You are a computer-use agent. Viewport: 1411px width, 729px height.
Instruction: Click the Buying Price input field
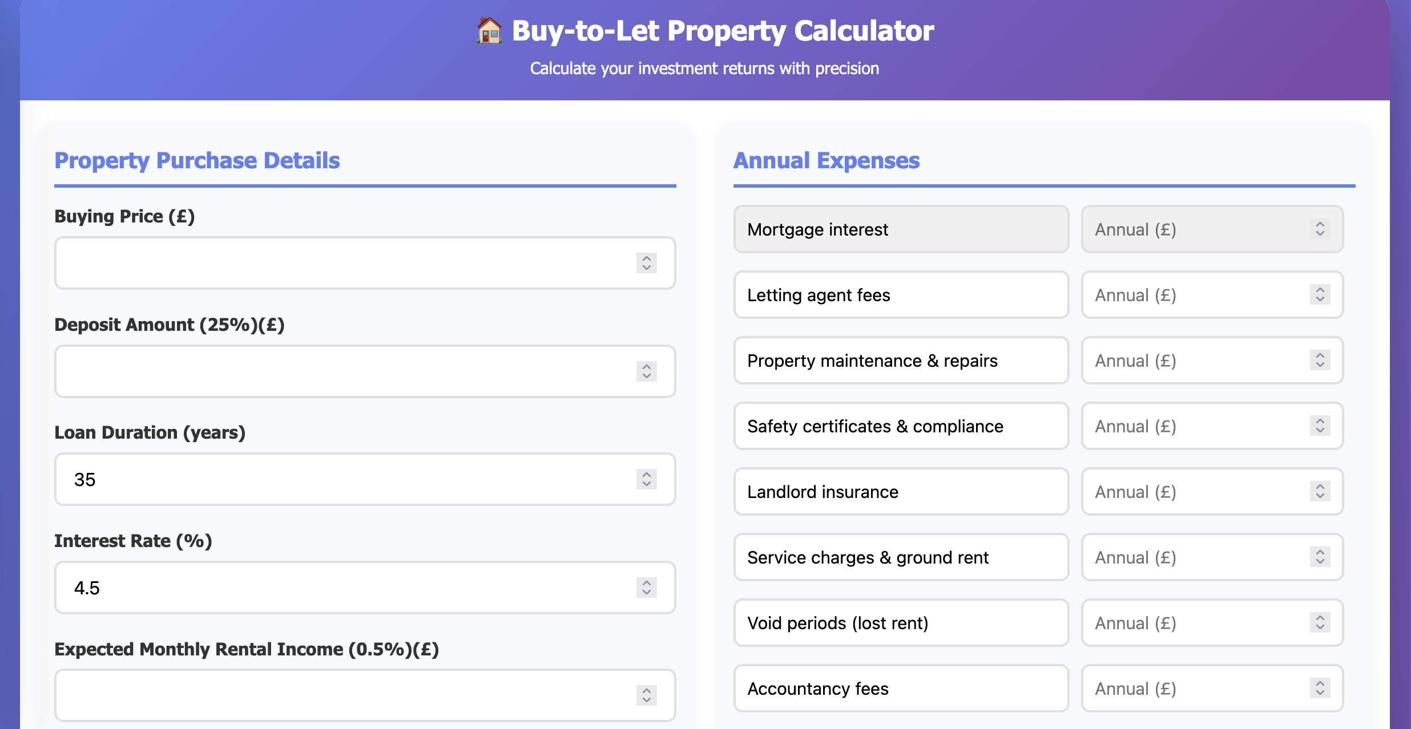[342, 263]
